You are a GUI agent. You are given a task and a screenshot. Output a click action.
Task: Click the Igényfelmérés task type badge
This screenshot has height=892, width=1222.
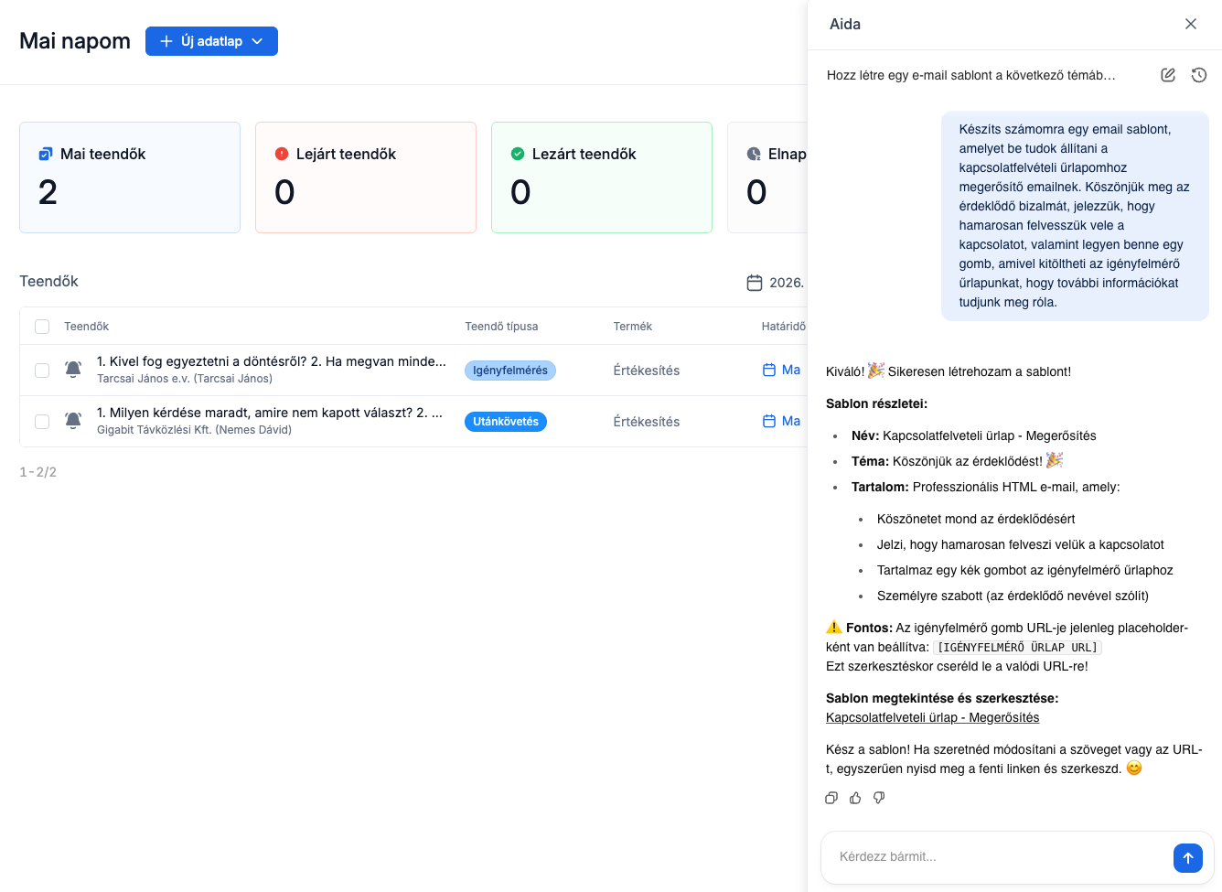510,371
